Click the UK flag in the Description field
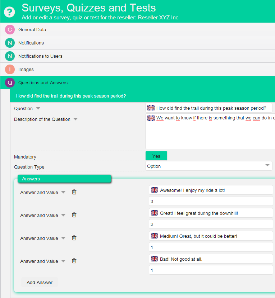 tap(151, 118)
